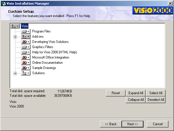Click the Reset button
174x131 pixels.
[x=116, y=93]
